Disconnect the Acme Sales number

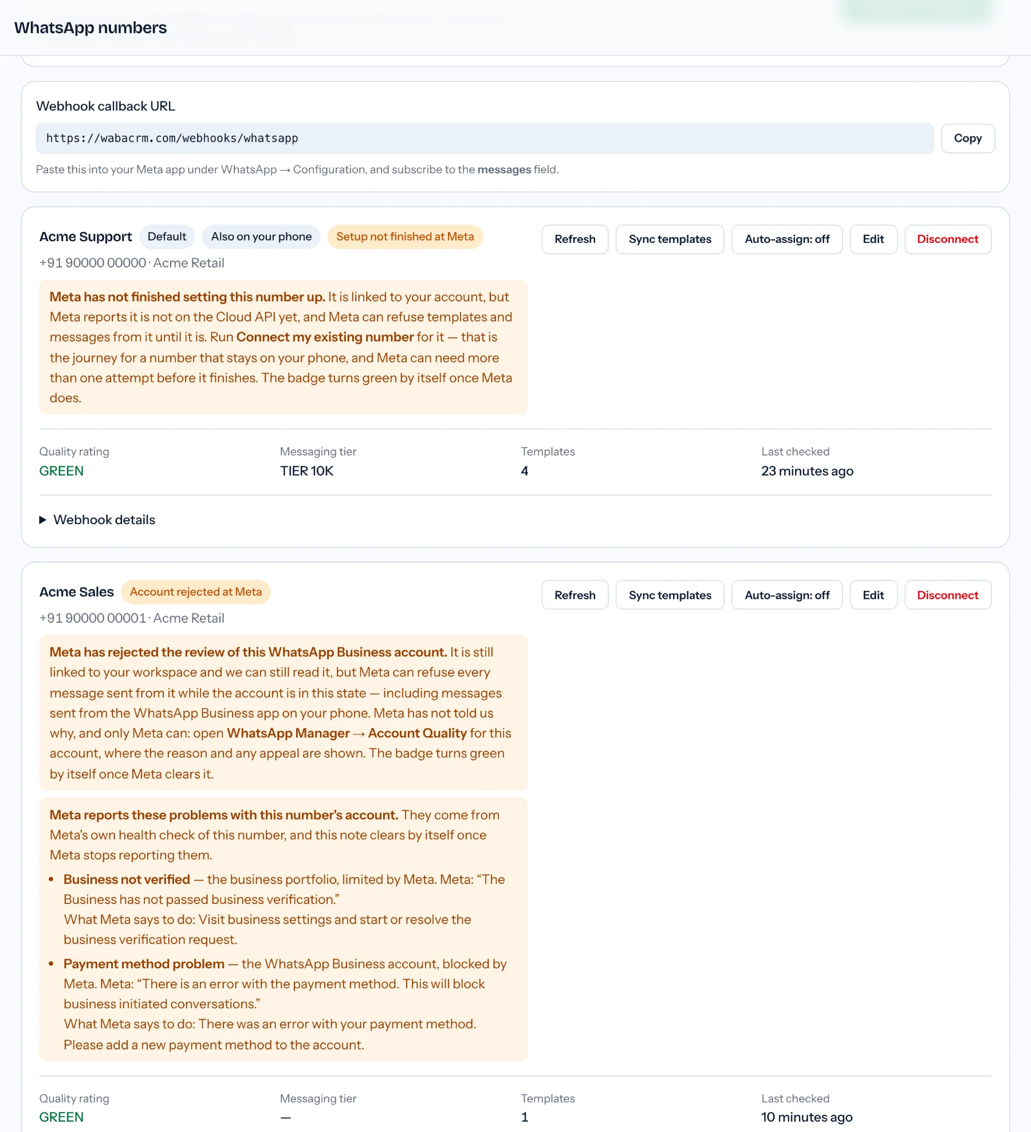[x=947, y=595]
